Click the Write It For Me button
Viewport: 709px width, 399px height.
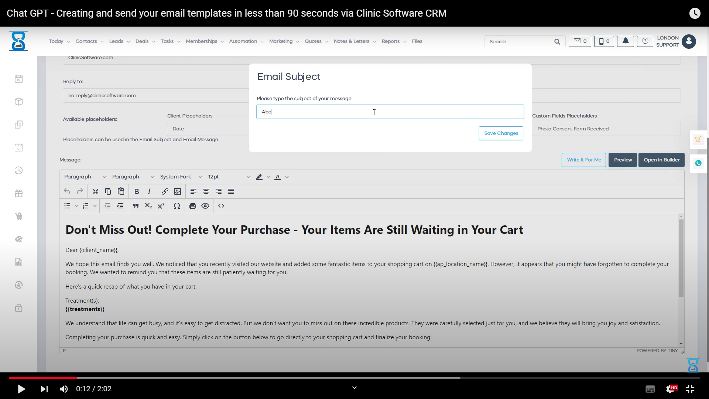coord(583,160)
